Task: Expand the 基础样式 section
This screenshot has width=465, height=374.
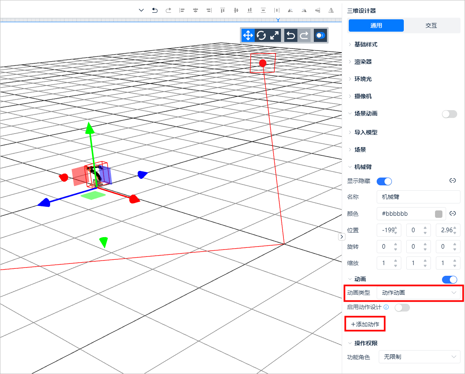Action: pos(366,44)
